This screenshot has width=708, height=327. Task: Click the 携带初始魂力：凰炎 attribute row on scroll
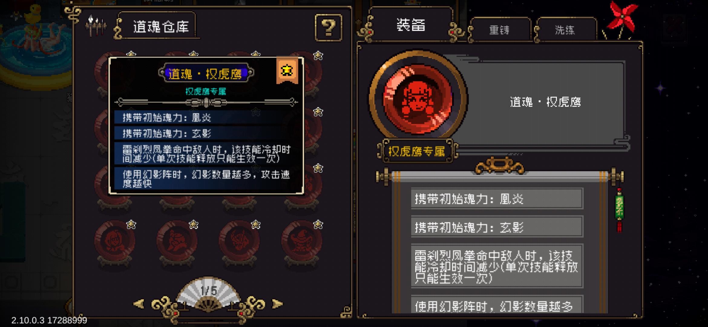[x=497, y=199]
